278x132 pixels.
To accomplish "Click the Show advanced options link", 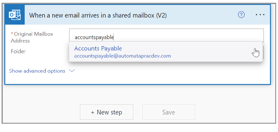I will point(37,71).
